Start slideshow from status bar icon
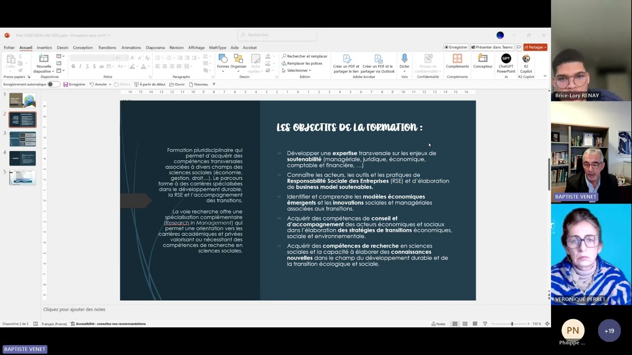 [485, 324]
